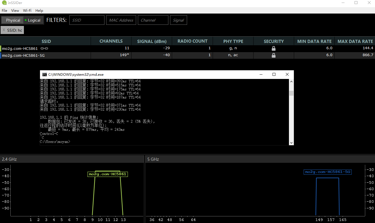Click the max data rate 866.7
375x223 pixels.
[368, 55]
